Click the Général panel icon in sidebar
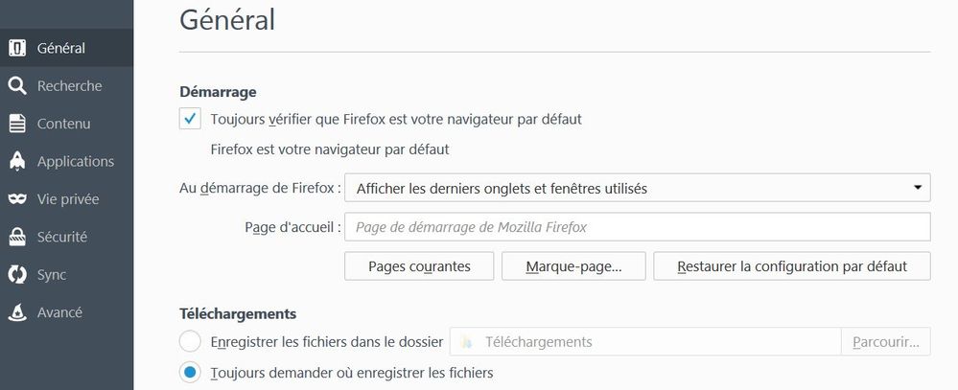Screen dimensions: 958x390 [17, 48]
